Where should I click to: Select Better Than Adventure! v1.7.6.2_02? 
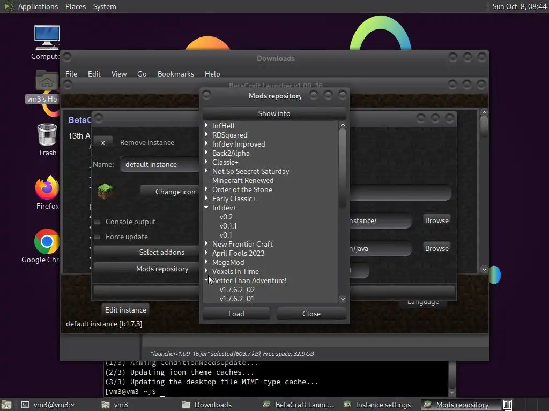pyautogui.click(x=237, y=290)
